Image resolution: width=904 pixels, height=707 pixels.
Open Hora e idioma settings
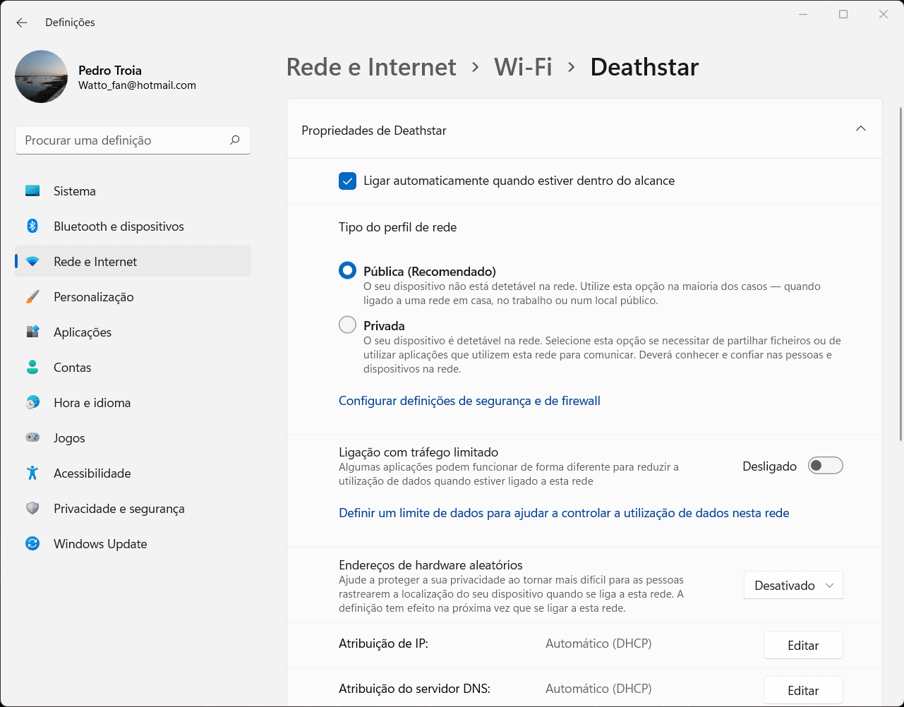click(92, 403)
